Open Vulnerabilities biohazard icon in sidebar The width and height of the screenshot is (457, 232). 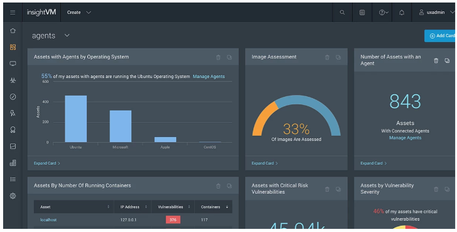(x=13, y=80)
